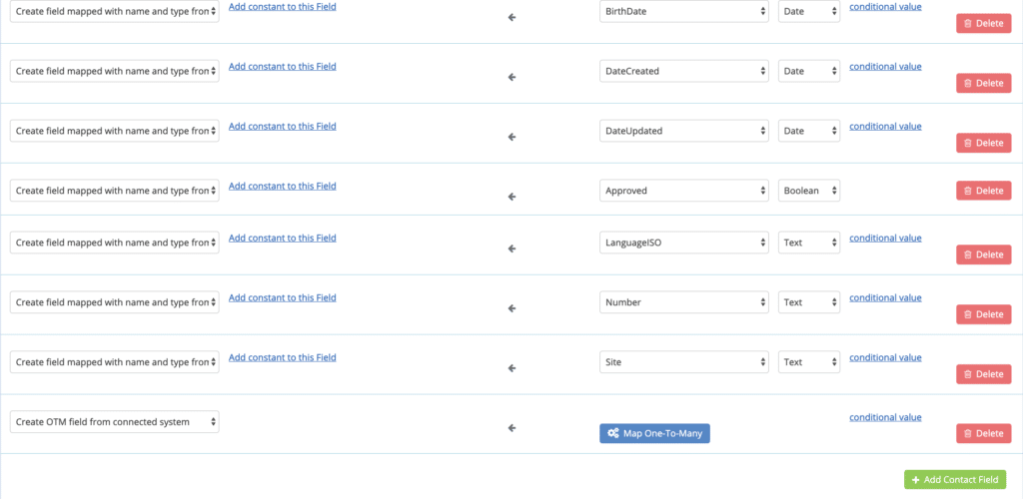
Task: Click the Map One-To-Many button
Action: click(x=654, y=434)
